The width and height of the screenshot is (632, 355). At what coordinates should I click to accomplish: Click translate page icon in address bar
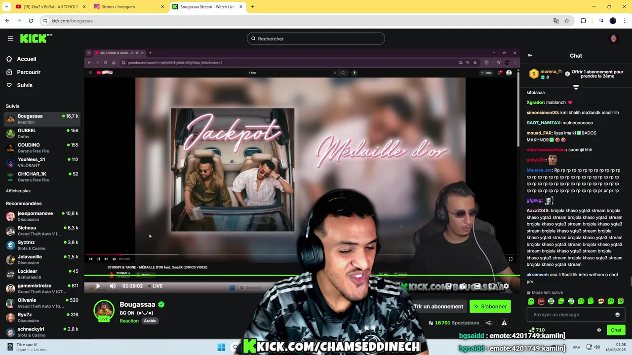click(556, 21)
